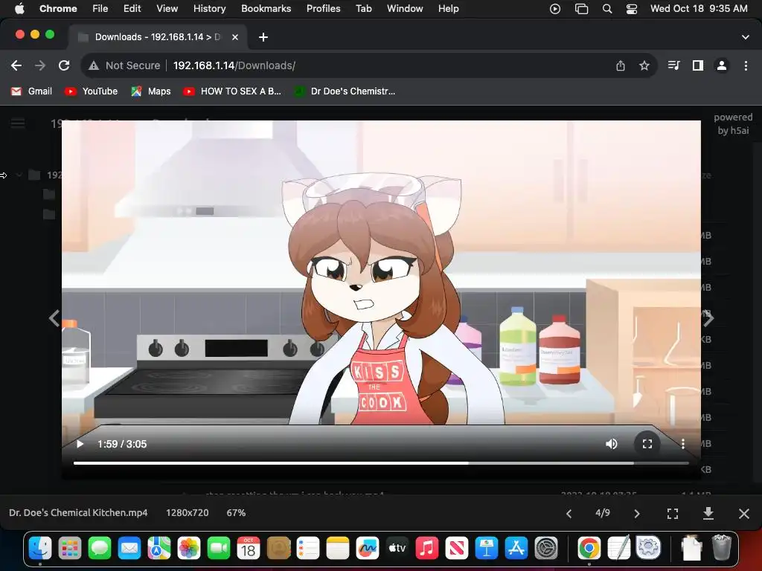Open the View menu
762x571 pixels.
(167, 8)
